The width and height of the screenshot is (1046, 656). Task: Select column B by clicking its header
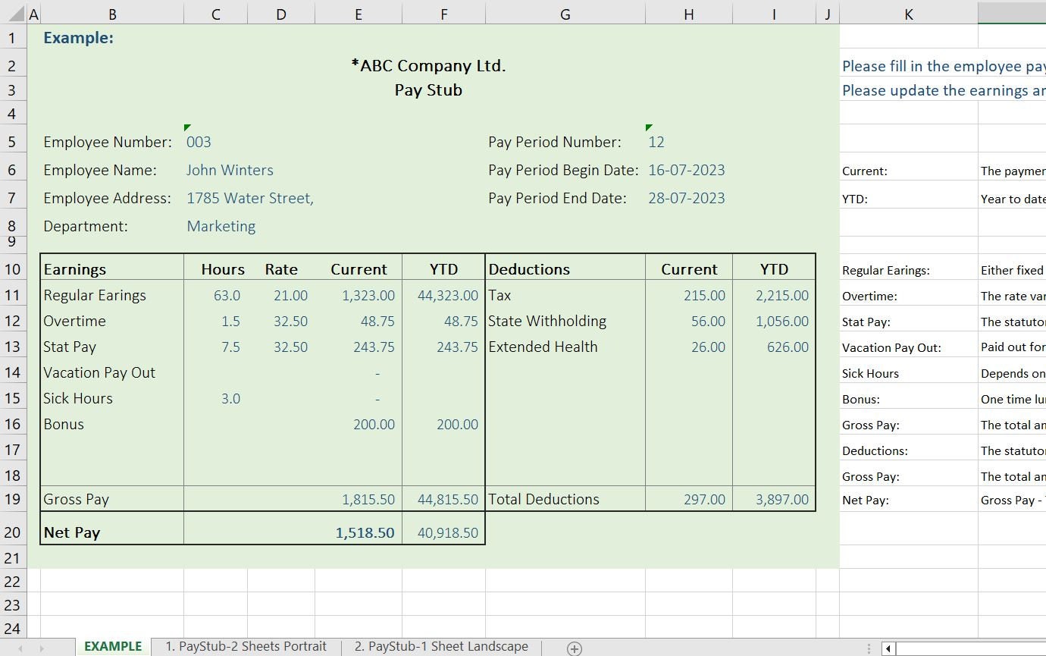pyautogui.click(x=112, y=13)
